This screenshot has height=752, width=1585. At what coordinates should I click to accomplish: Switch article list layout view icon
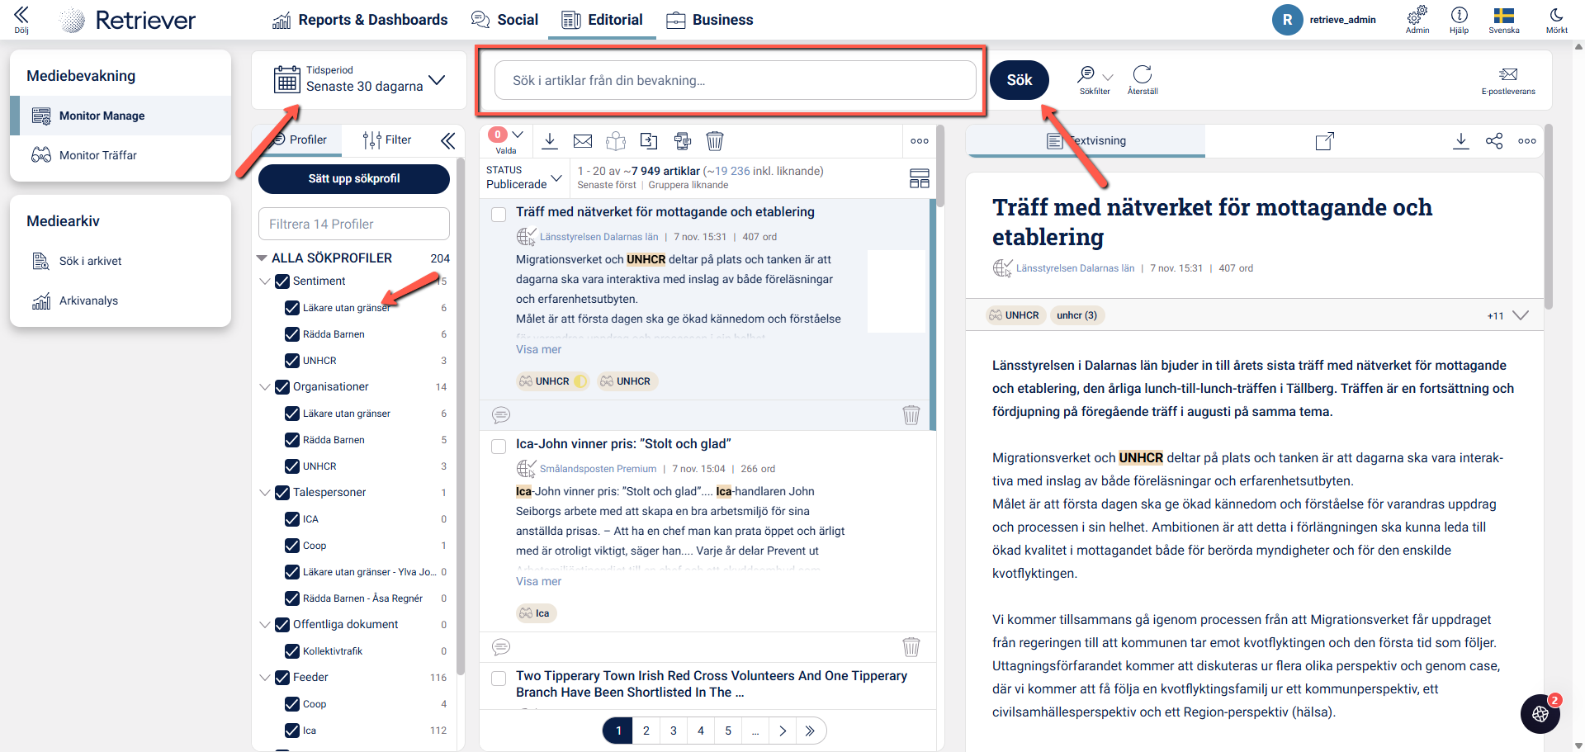pyautogui.click(x=919, y=178)
